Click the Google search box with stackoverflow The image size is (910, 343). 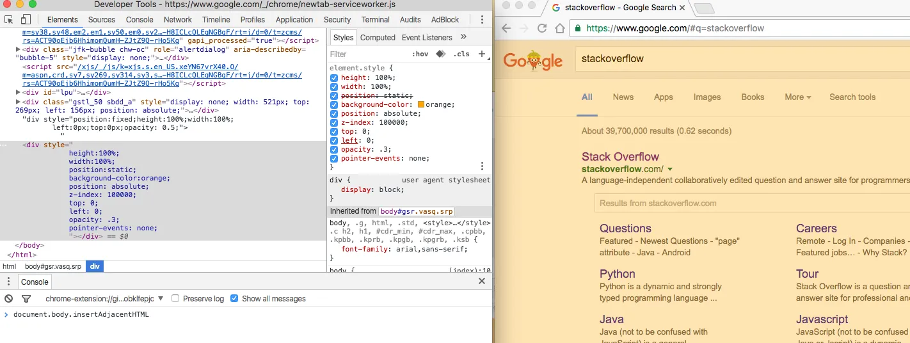click(742, 59)
